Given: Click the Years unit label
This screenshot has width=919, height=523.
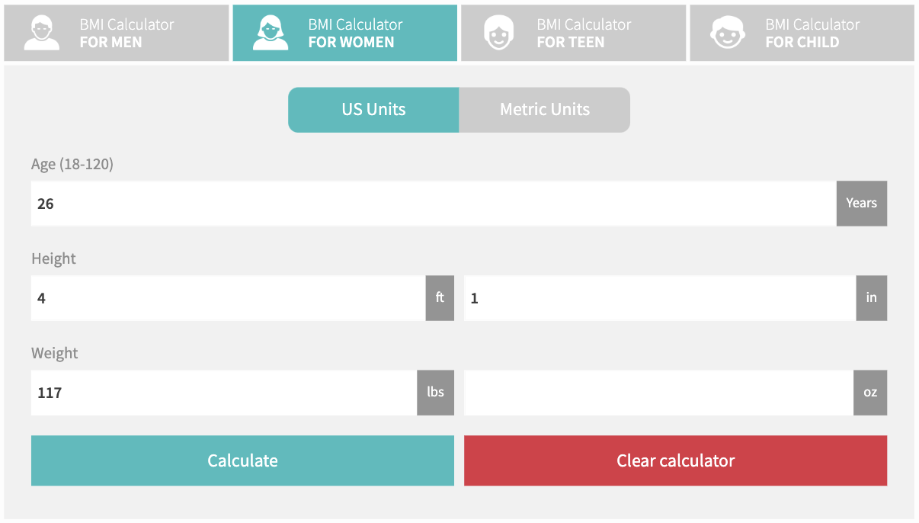Looking at the screenshot, I should pos(862,204).
